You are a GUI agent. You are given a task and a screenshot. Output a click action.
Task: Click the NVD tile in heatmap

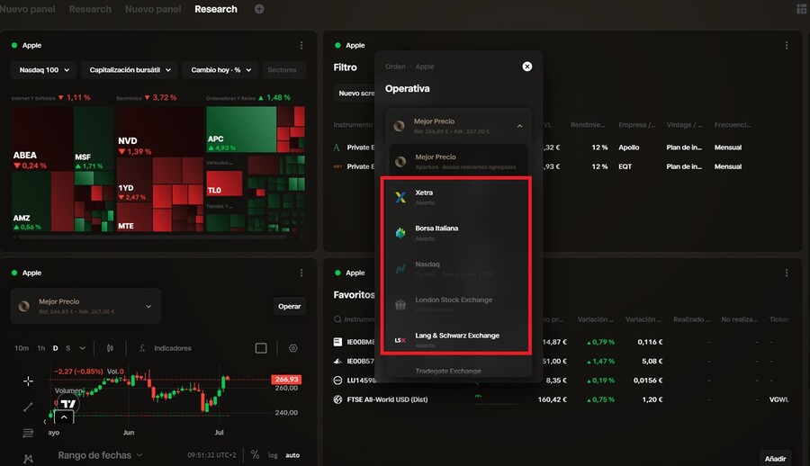(159, 131)
